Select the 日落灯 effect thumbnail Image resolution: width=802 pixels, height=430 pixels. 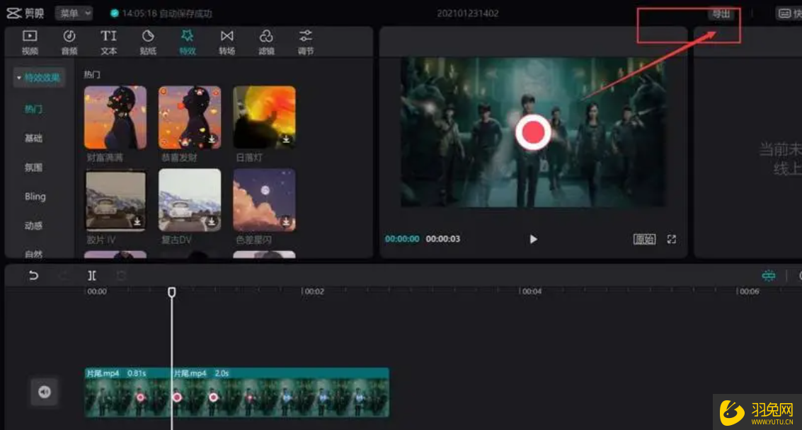click(264, 117)
